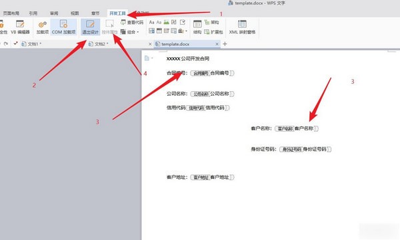This screenshot has height=240, width=400.
Task: Click the 合同编号: label text
Action: 177,73
